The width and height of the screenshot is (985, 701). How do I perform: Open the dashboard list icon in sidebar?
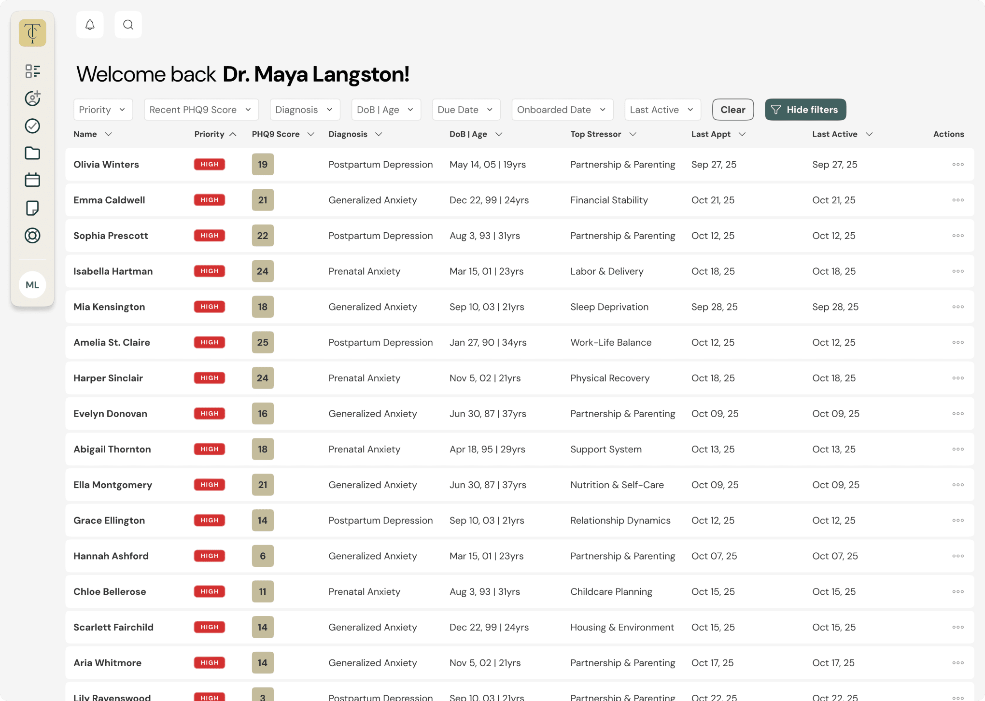point(32,71)
